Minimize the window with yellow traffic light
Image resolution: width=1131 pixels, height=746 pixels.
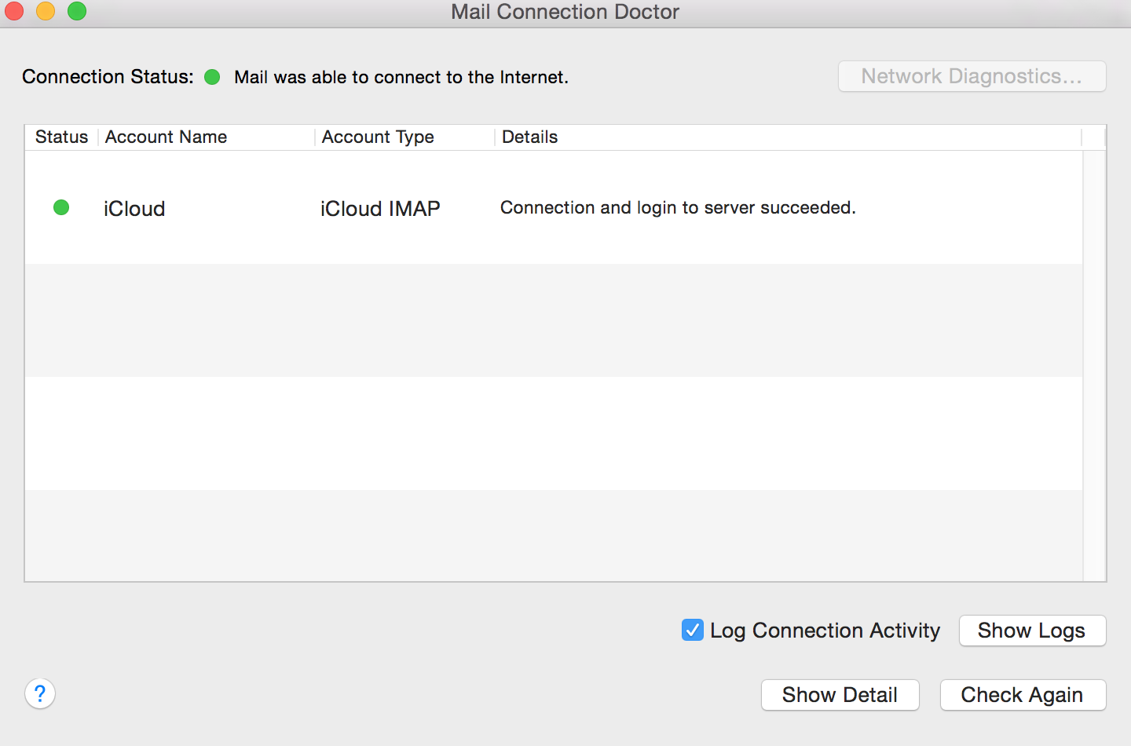pyautogui.click(x=45, y=12)
